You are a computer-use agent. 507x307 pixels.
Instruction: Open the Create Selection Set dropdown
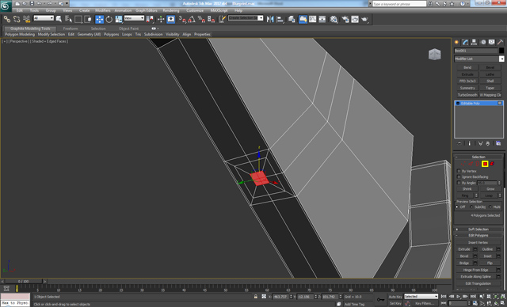pos(246,18)
